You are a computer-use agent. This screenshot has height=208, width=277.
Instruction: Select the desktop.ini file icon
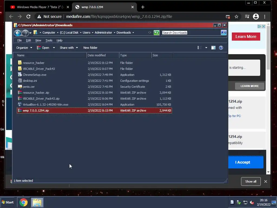click(20, 81)
